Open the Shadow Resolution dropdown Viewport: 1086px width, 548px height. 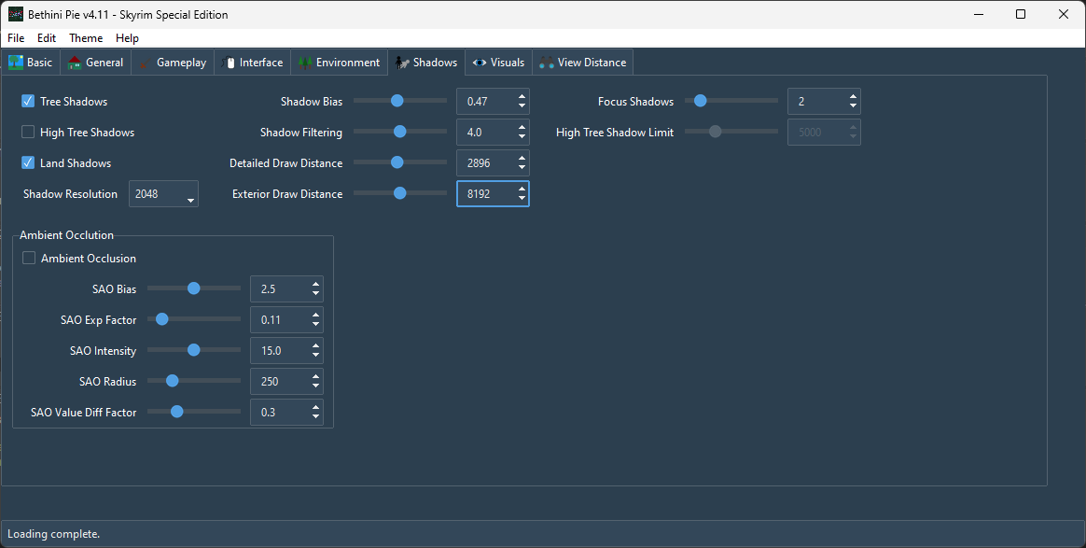(163, 194)
